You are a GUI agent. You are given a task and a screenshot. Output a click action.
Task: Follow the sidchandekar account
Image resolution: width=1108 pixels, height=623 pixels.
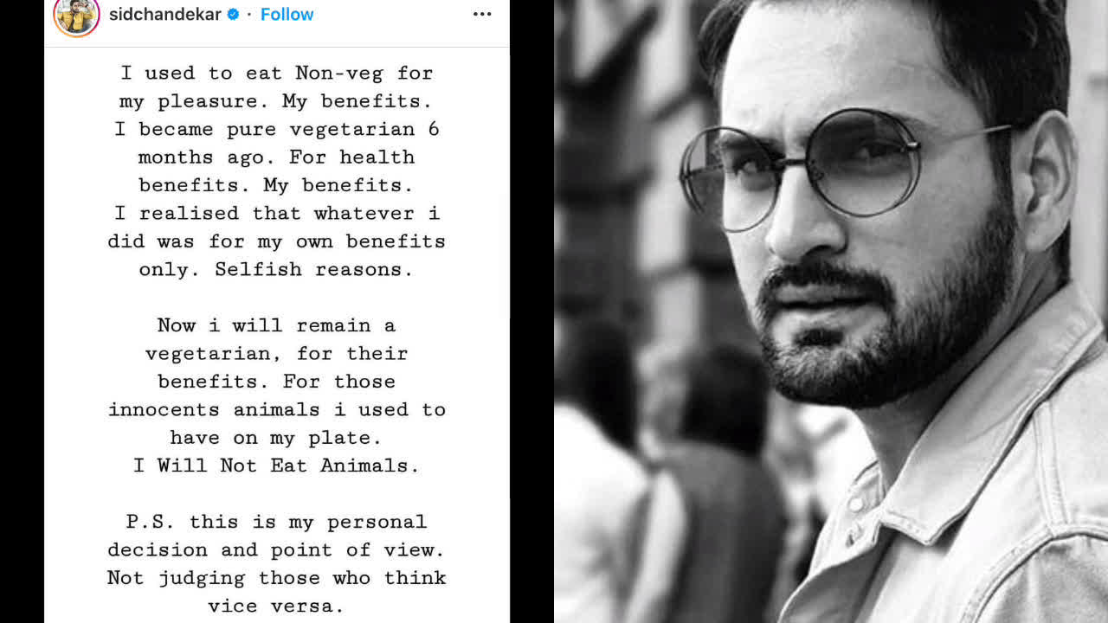287,15
